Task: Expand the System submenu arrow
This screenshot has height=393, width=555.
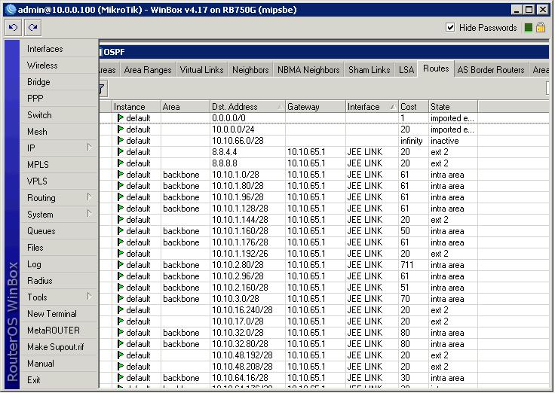Action: [x=90, y=214]
